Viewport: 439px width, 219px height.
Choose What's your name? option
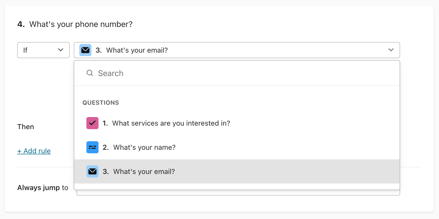coord(237,147)
